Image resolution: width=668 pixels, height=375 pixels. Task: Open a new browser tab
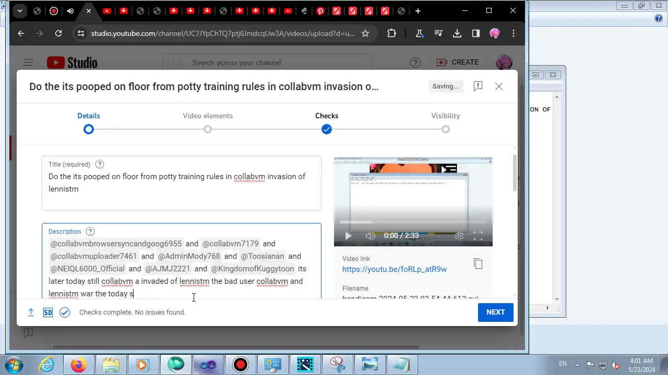[417, 11]
